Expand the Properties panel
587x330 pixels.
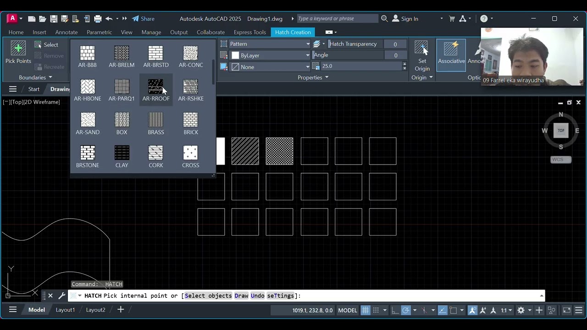[x=313, y=77]
